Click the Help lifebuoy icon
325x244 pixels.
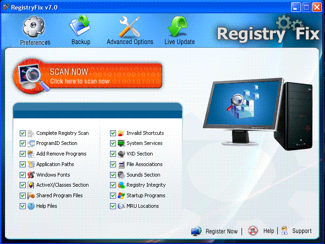[x=253, y=231]
